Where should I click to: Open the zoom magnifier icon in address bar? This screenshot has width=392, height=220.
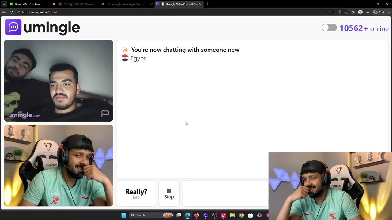(x=334, y=12)
